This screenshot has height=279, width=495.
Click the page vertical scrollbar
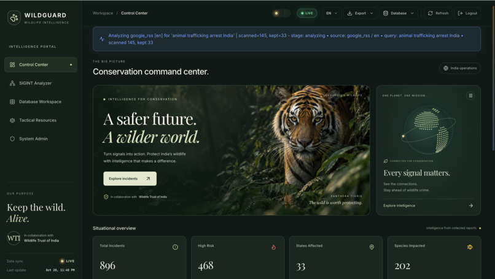coord(493,79)
